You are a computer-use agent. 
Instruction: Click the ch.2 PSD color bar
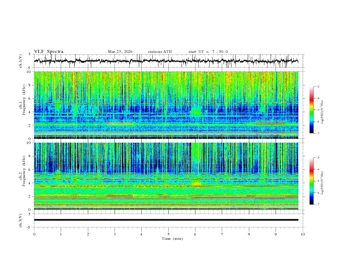coord(312,181)
